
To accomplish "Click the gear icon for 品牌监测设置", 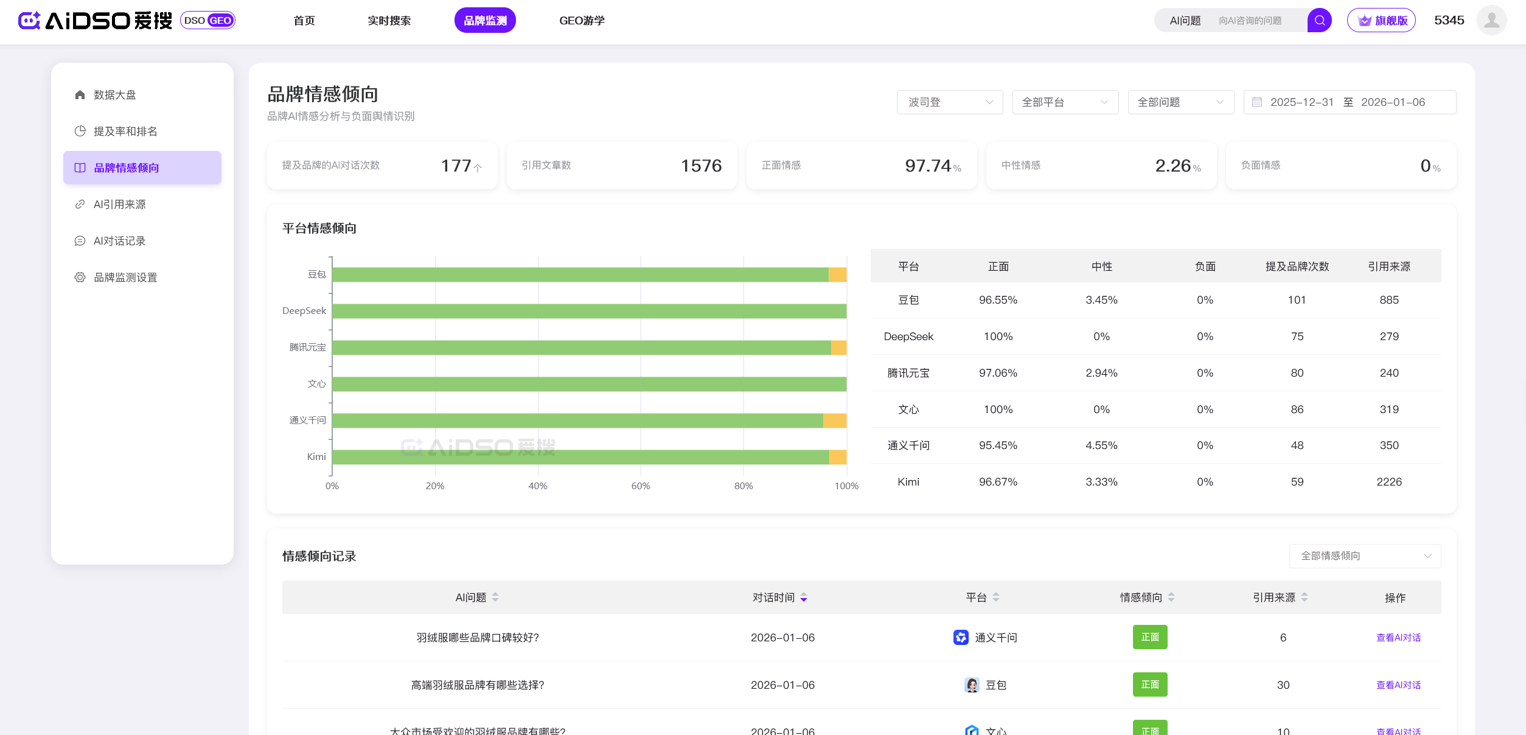I will [x=80, y=277].
